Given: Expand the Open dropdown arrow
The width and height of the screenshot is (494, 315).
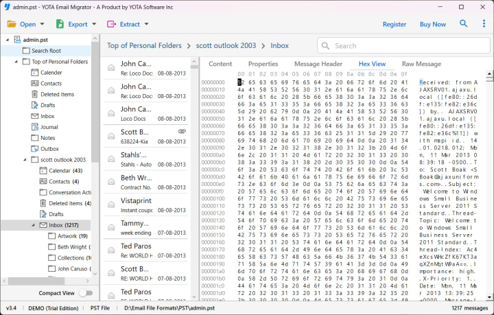Looking at the screenshot, I should point(43,24).
